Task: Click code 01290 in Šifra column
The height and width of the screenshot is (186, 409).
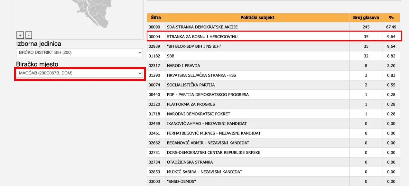Action: 154,75
